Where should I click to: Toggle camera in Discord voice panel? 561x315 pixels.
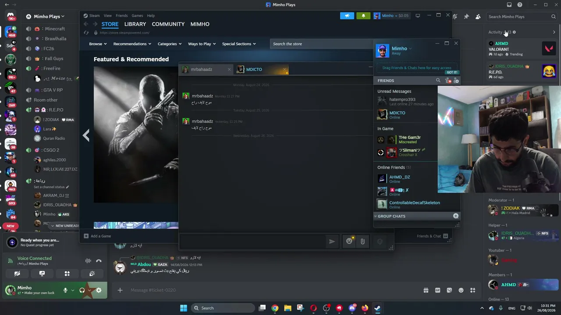point(17,273)
